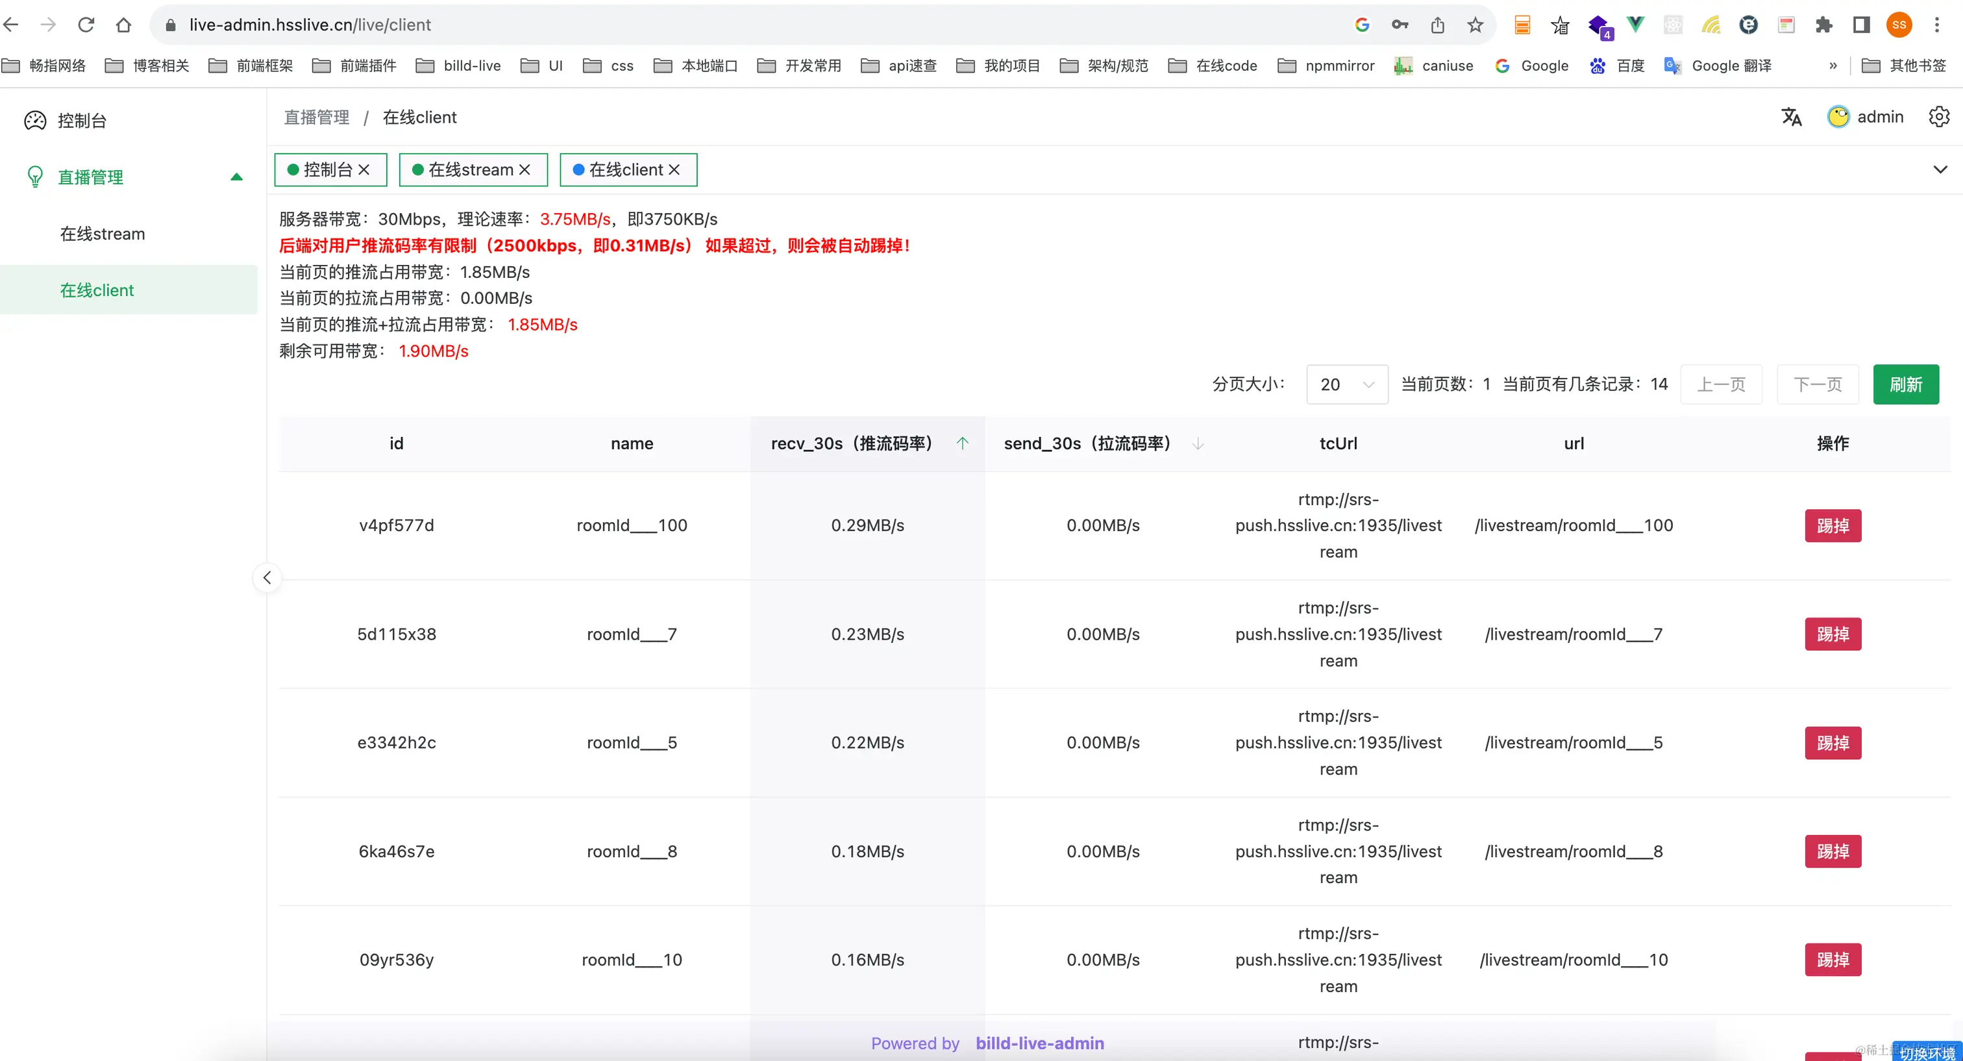Open the Vue devtools extension icon
The height and width of the screenshot is (1061, 1963).
[1635, 25]
